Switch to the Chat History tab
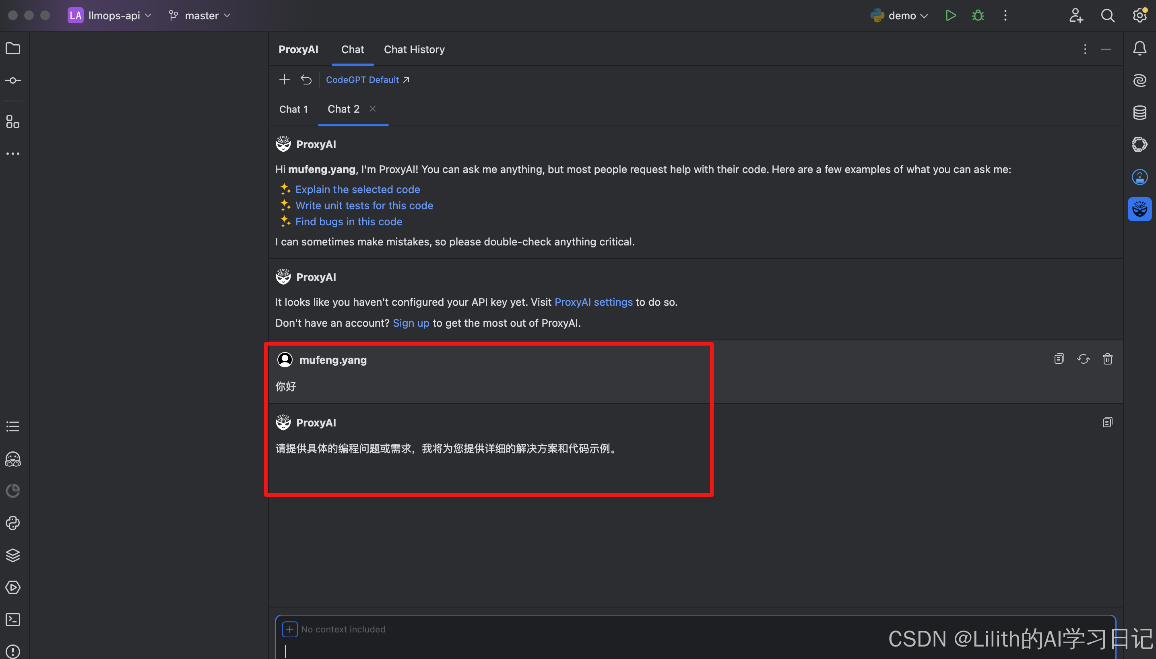 pyautogui.click(x=414, y=49)
